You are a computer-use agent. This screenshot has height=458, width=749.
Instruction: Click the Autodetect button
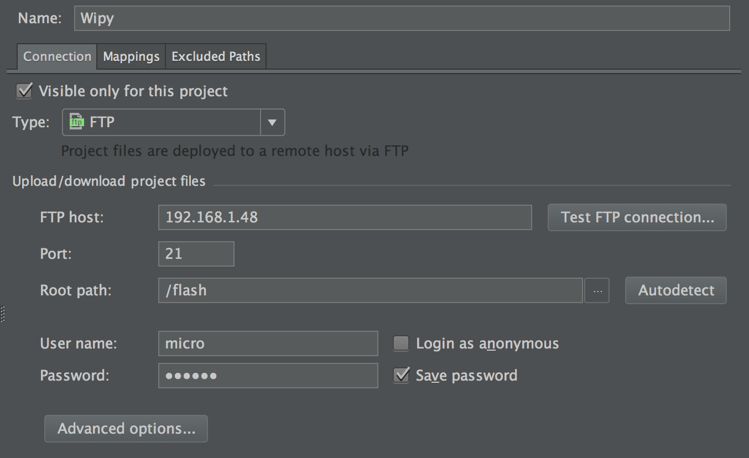point(675,290)
